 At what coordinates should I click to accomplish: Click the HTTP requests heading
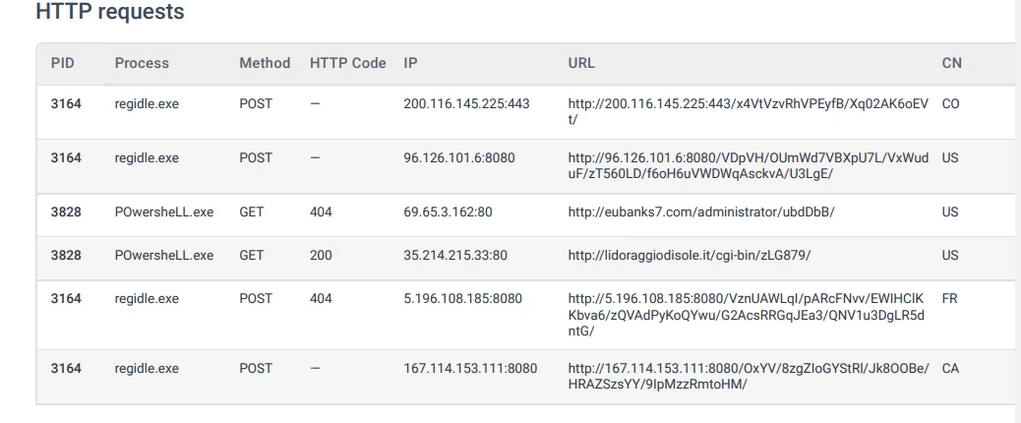[x=110, y=12]
